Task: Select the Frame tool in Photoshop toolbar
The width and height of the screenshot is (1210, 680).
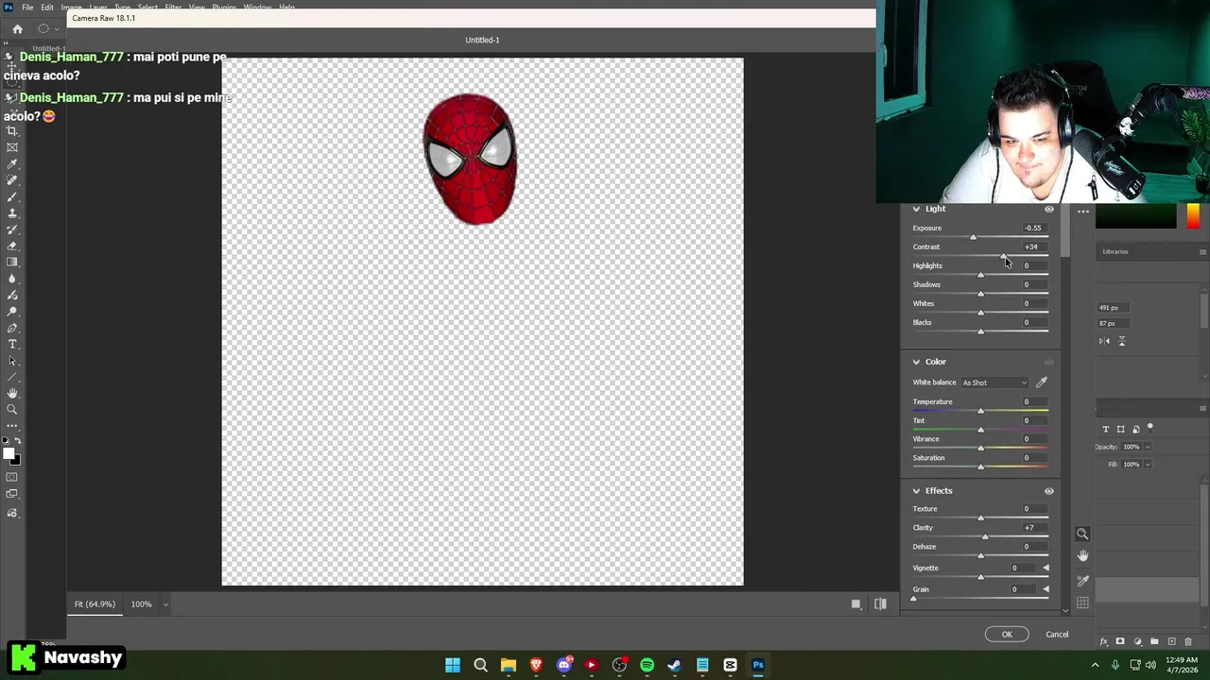Action: coord(12,147)
